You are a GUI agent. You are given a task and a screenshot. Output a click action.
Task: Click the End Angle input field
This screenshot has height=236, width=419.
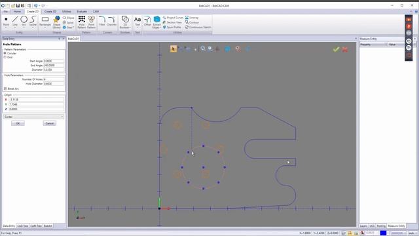(54, 66)
